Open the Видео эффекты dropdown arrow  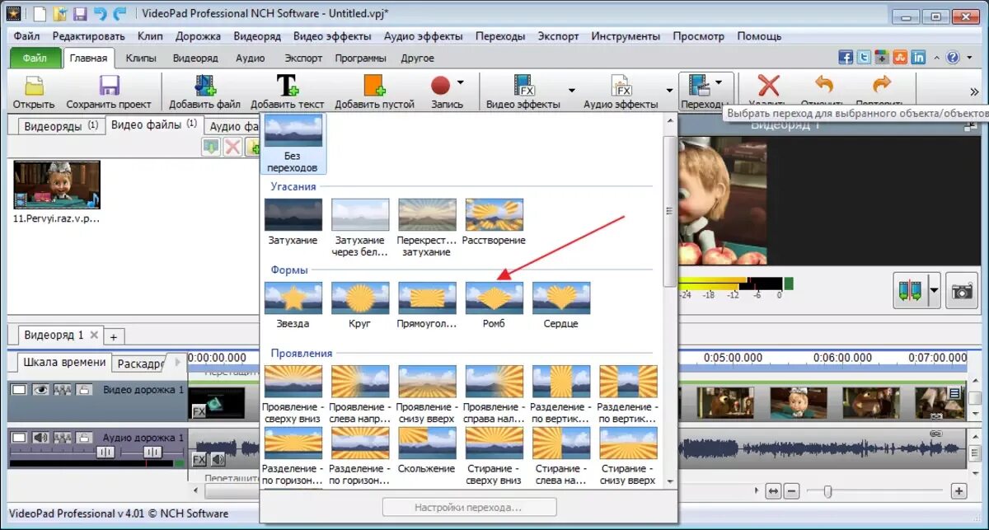(571, 90)
